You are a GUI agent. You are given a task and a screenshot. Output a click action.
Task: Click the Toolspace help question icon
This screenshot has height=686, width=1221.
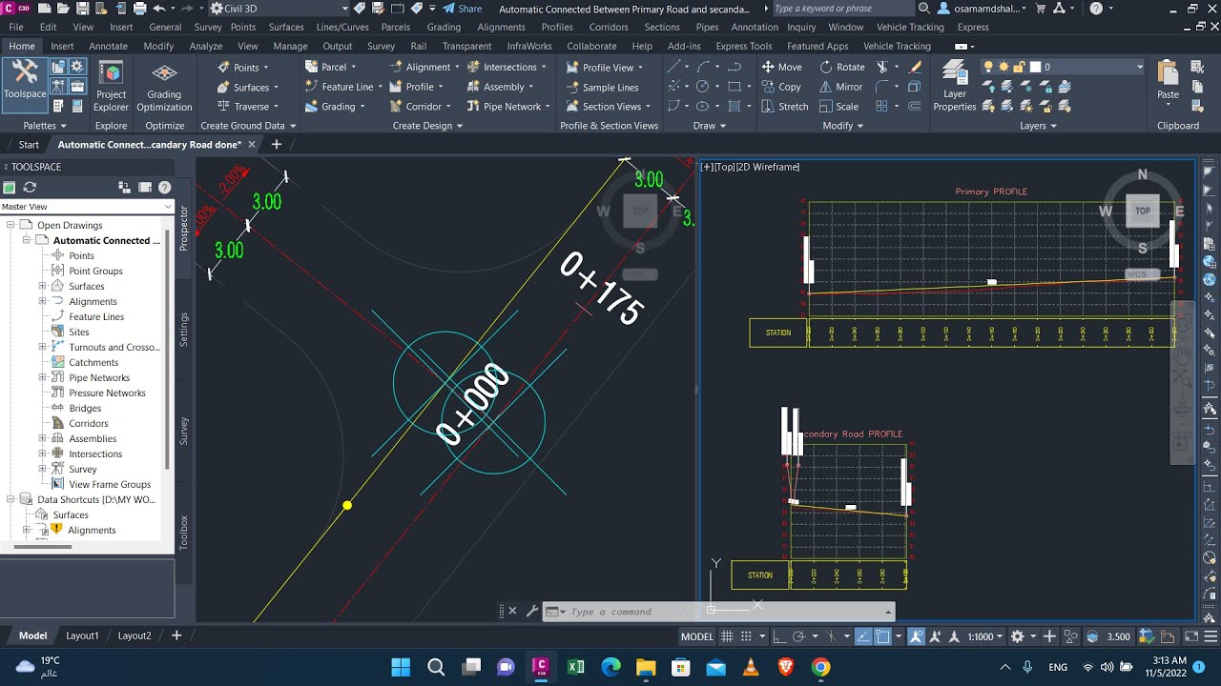point(164,188)
